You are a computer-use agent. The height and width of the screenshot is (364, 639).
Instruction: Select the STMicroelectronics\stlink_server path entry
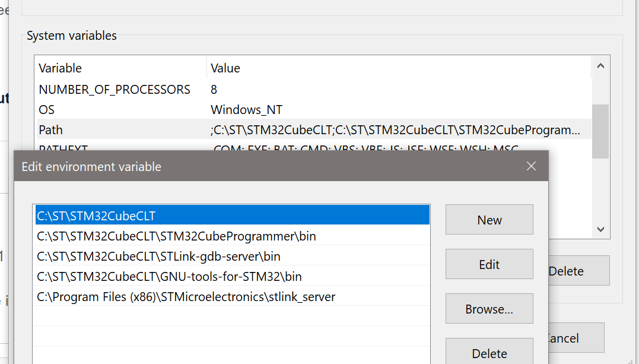(233, 296)
